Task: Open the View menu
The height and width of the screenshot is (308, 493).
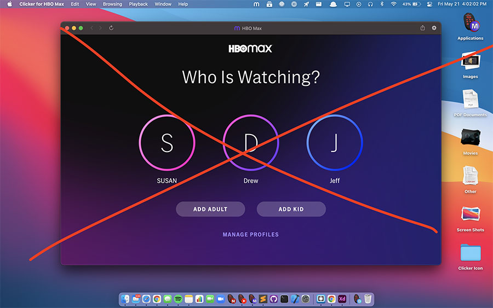Action: [x=91, y=4]
